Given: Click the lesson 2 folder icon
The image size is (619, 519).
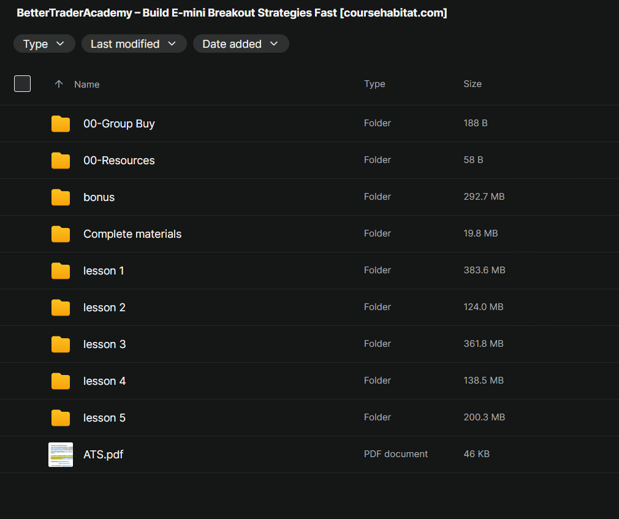Looking at the screenshot, I should click(x=61, y=308).
